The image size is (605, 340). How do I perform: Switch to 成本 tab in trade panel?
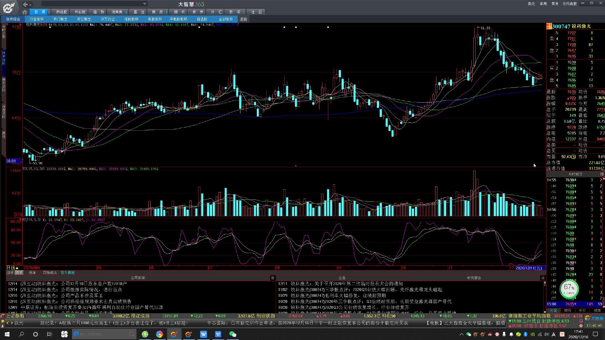click(597, 310)
